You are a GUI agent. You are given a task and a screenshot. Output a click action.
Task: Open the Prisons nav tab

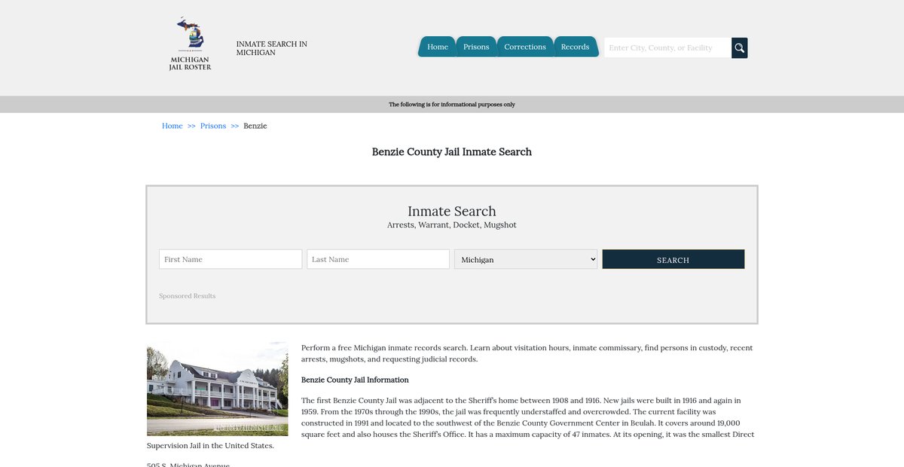476,47
